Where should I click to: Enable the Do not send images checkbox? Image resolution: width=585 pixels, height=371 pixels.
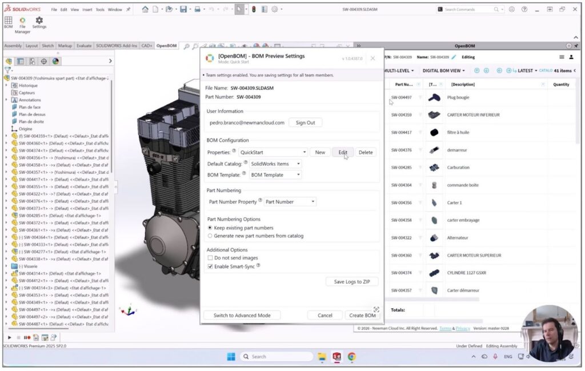tap(210, 258)
